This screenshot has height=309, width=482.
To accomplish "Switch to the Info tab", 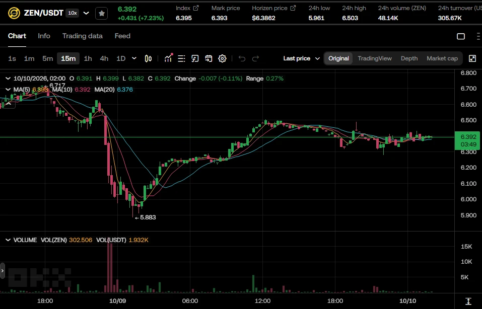I will (44, 36).
